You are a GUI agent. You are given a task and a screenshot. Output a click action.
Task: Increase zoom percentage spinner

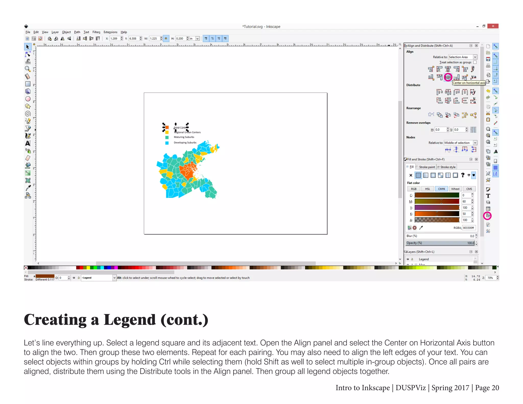(x=497, y=277)
